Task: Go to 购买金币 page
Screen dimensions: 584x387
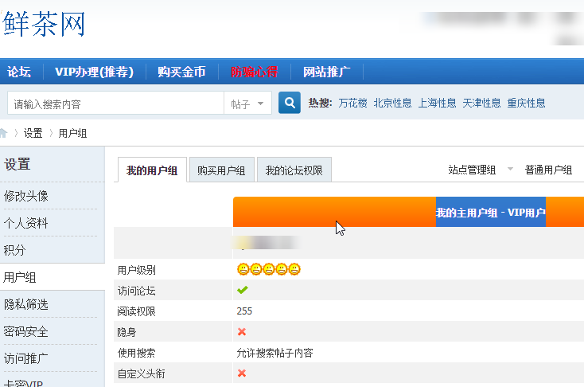Action: [x=181, y=72]
